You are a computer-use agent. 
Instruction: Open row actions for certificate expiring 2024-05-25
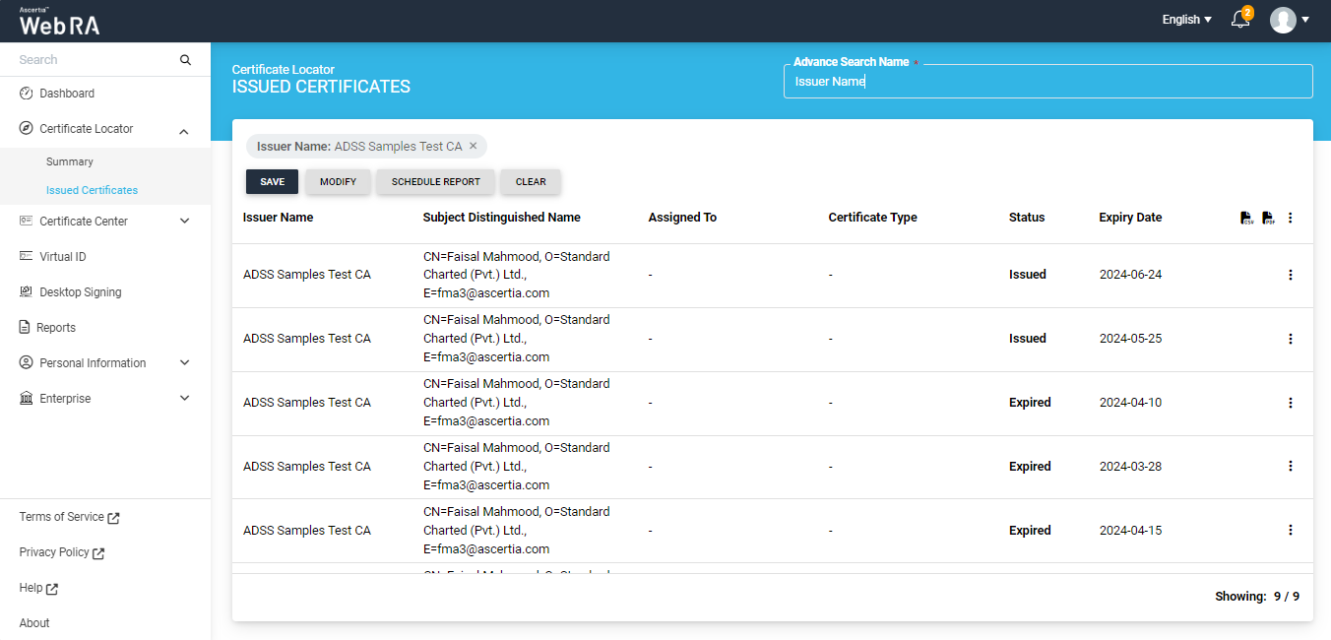tap(1291, 339)
